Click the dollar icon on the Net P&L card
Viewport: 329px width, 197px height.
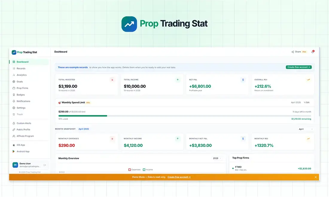click(x=242, y=79)
